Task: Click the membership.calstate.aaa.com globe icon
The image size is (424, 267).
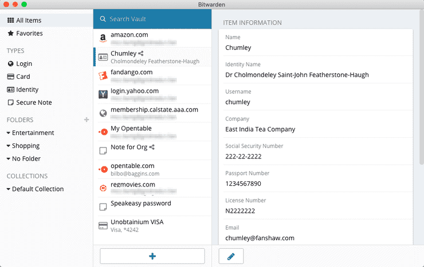Action: pyautogui.click(x=103, y=113)
